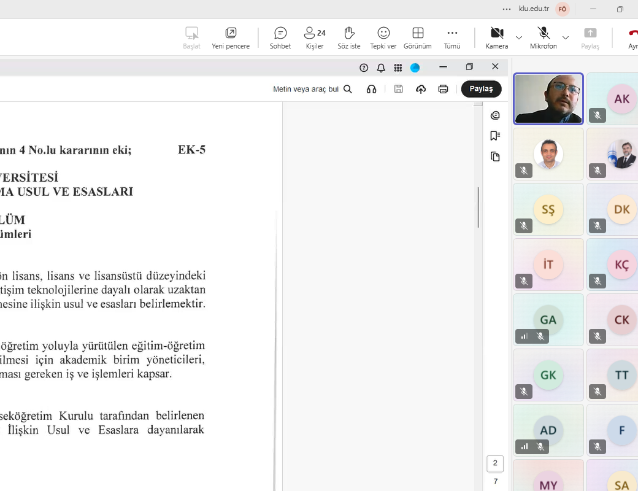Open Yeni pencere pop-out

click(231, 38)
